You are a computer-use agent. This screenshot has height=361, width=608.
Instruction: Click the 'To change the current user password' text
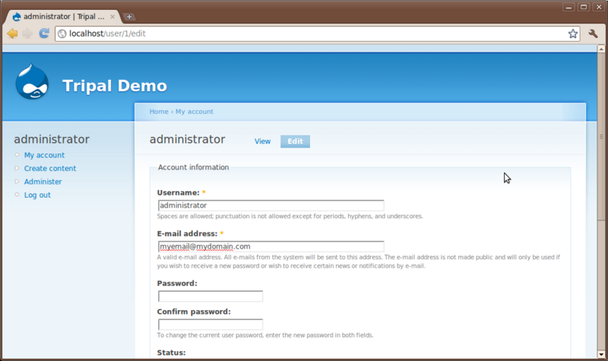click(265, 335)
